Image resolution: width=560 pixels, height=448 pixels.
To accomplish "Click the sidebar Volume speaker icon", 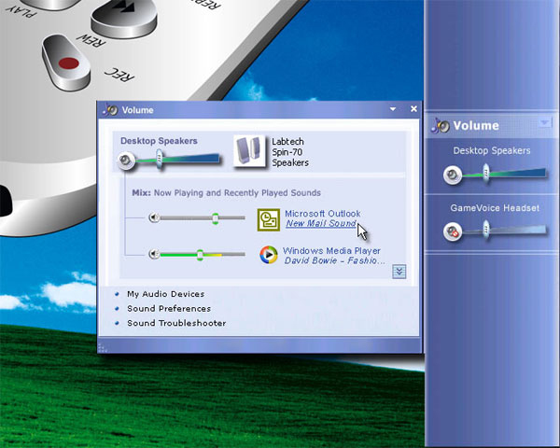I will [441, 126].
